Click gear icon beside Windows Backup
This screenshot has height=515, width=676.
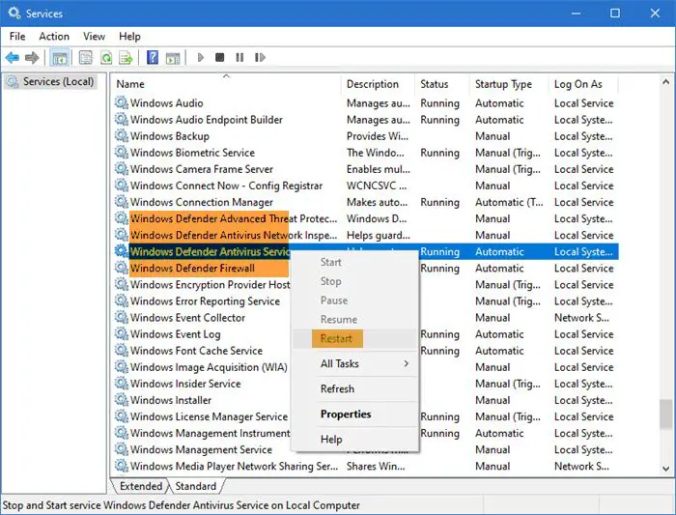(x=122, y=136)
